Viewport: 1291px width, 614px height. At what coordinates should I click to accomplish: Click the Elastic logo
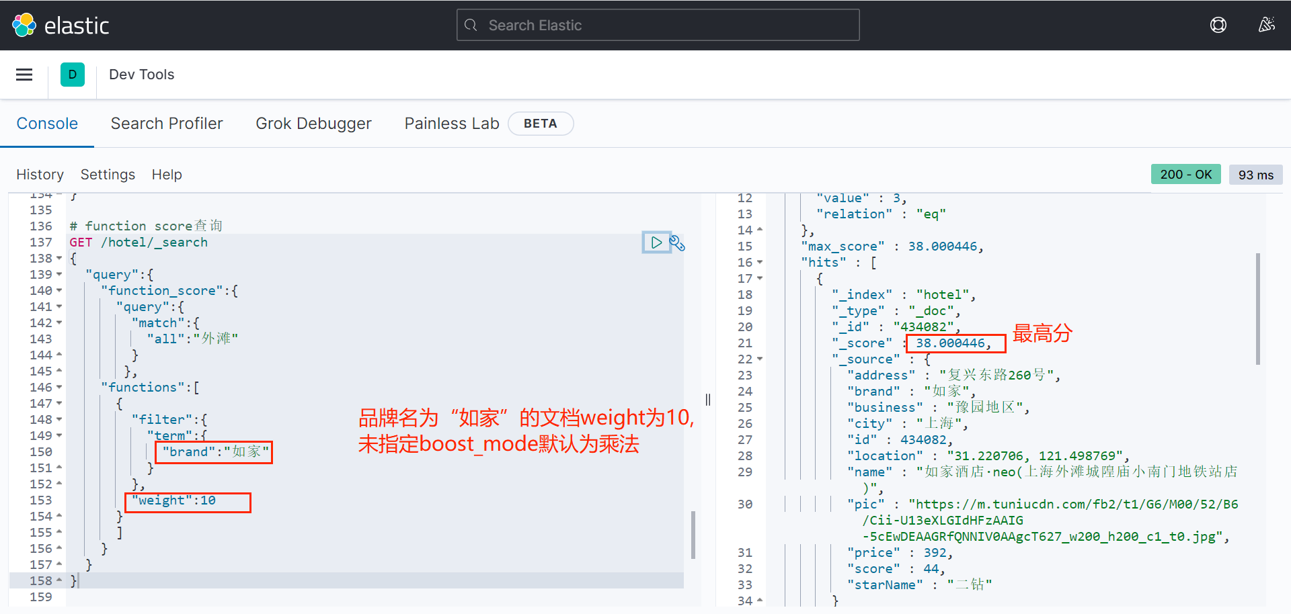(x=61, y=26)
